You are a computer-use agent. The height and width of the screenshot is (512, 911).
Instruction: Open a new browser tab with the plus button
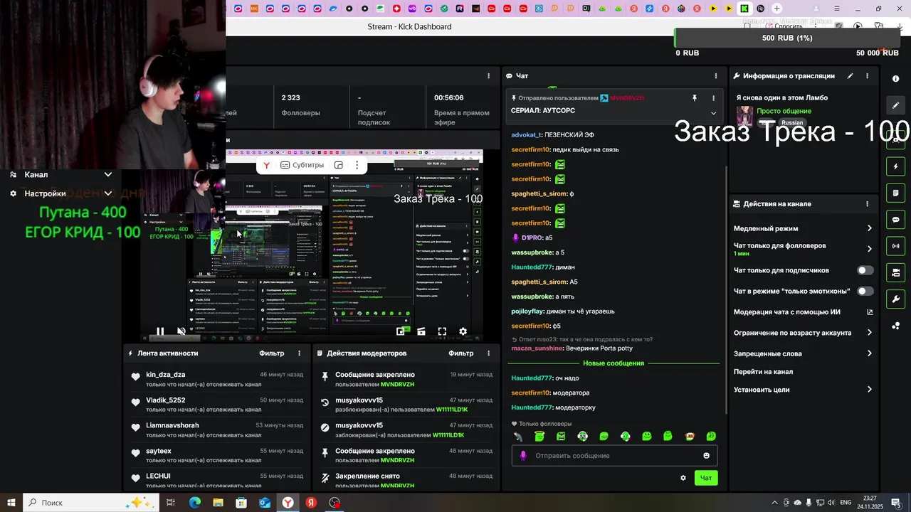click(x=776, y=9)
